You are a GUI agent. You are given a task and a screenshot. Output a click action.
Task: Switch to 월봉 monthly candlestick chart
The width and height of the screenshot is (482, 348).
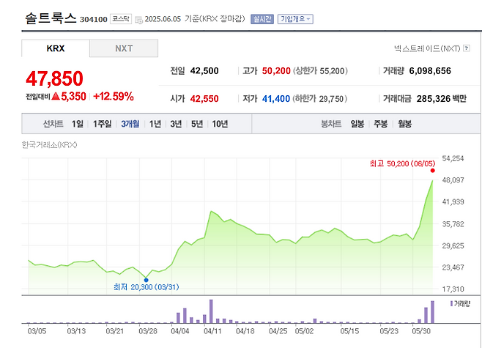(404, 124)
